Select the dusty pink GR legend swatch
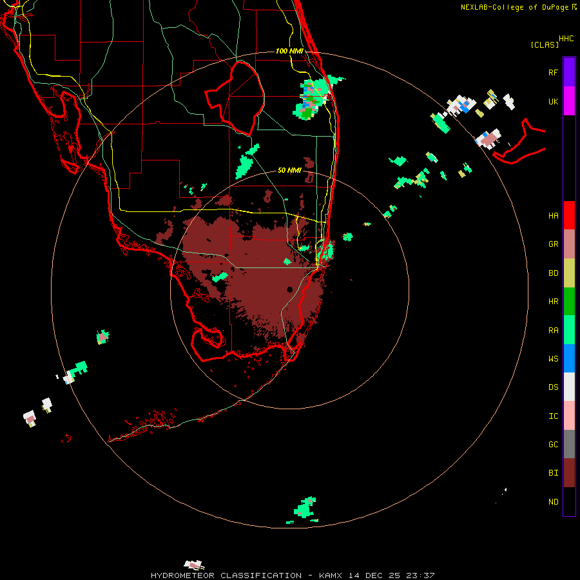The width and height of the screenshot is (580, 580). point(569,244)
